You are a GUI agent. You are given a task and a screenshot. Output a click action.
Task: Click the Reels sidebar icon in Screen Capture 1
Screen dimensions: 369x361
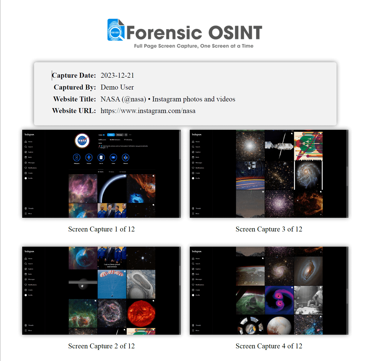click(x=26, y=157)
